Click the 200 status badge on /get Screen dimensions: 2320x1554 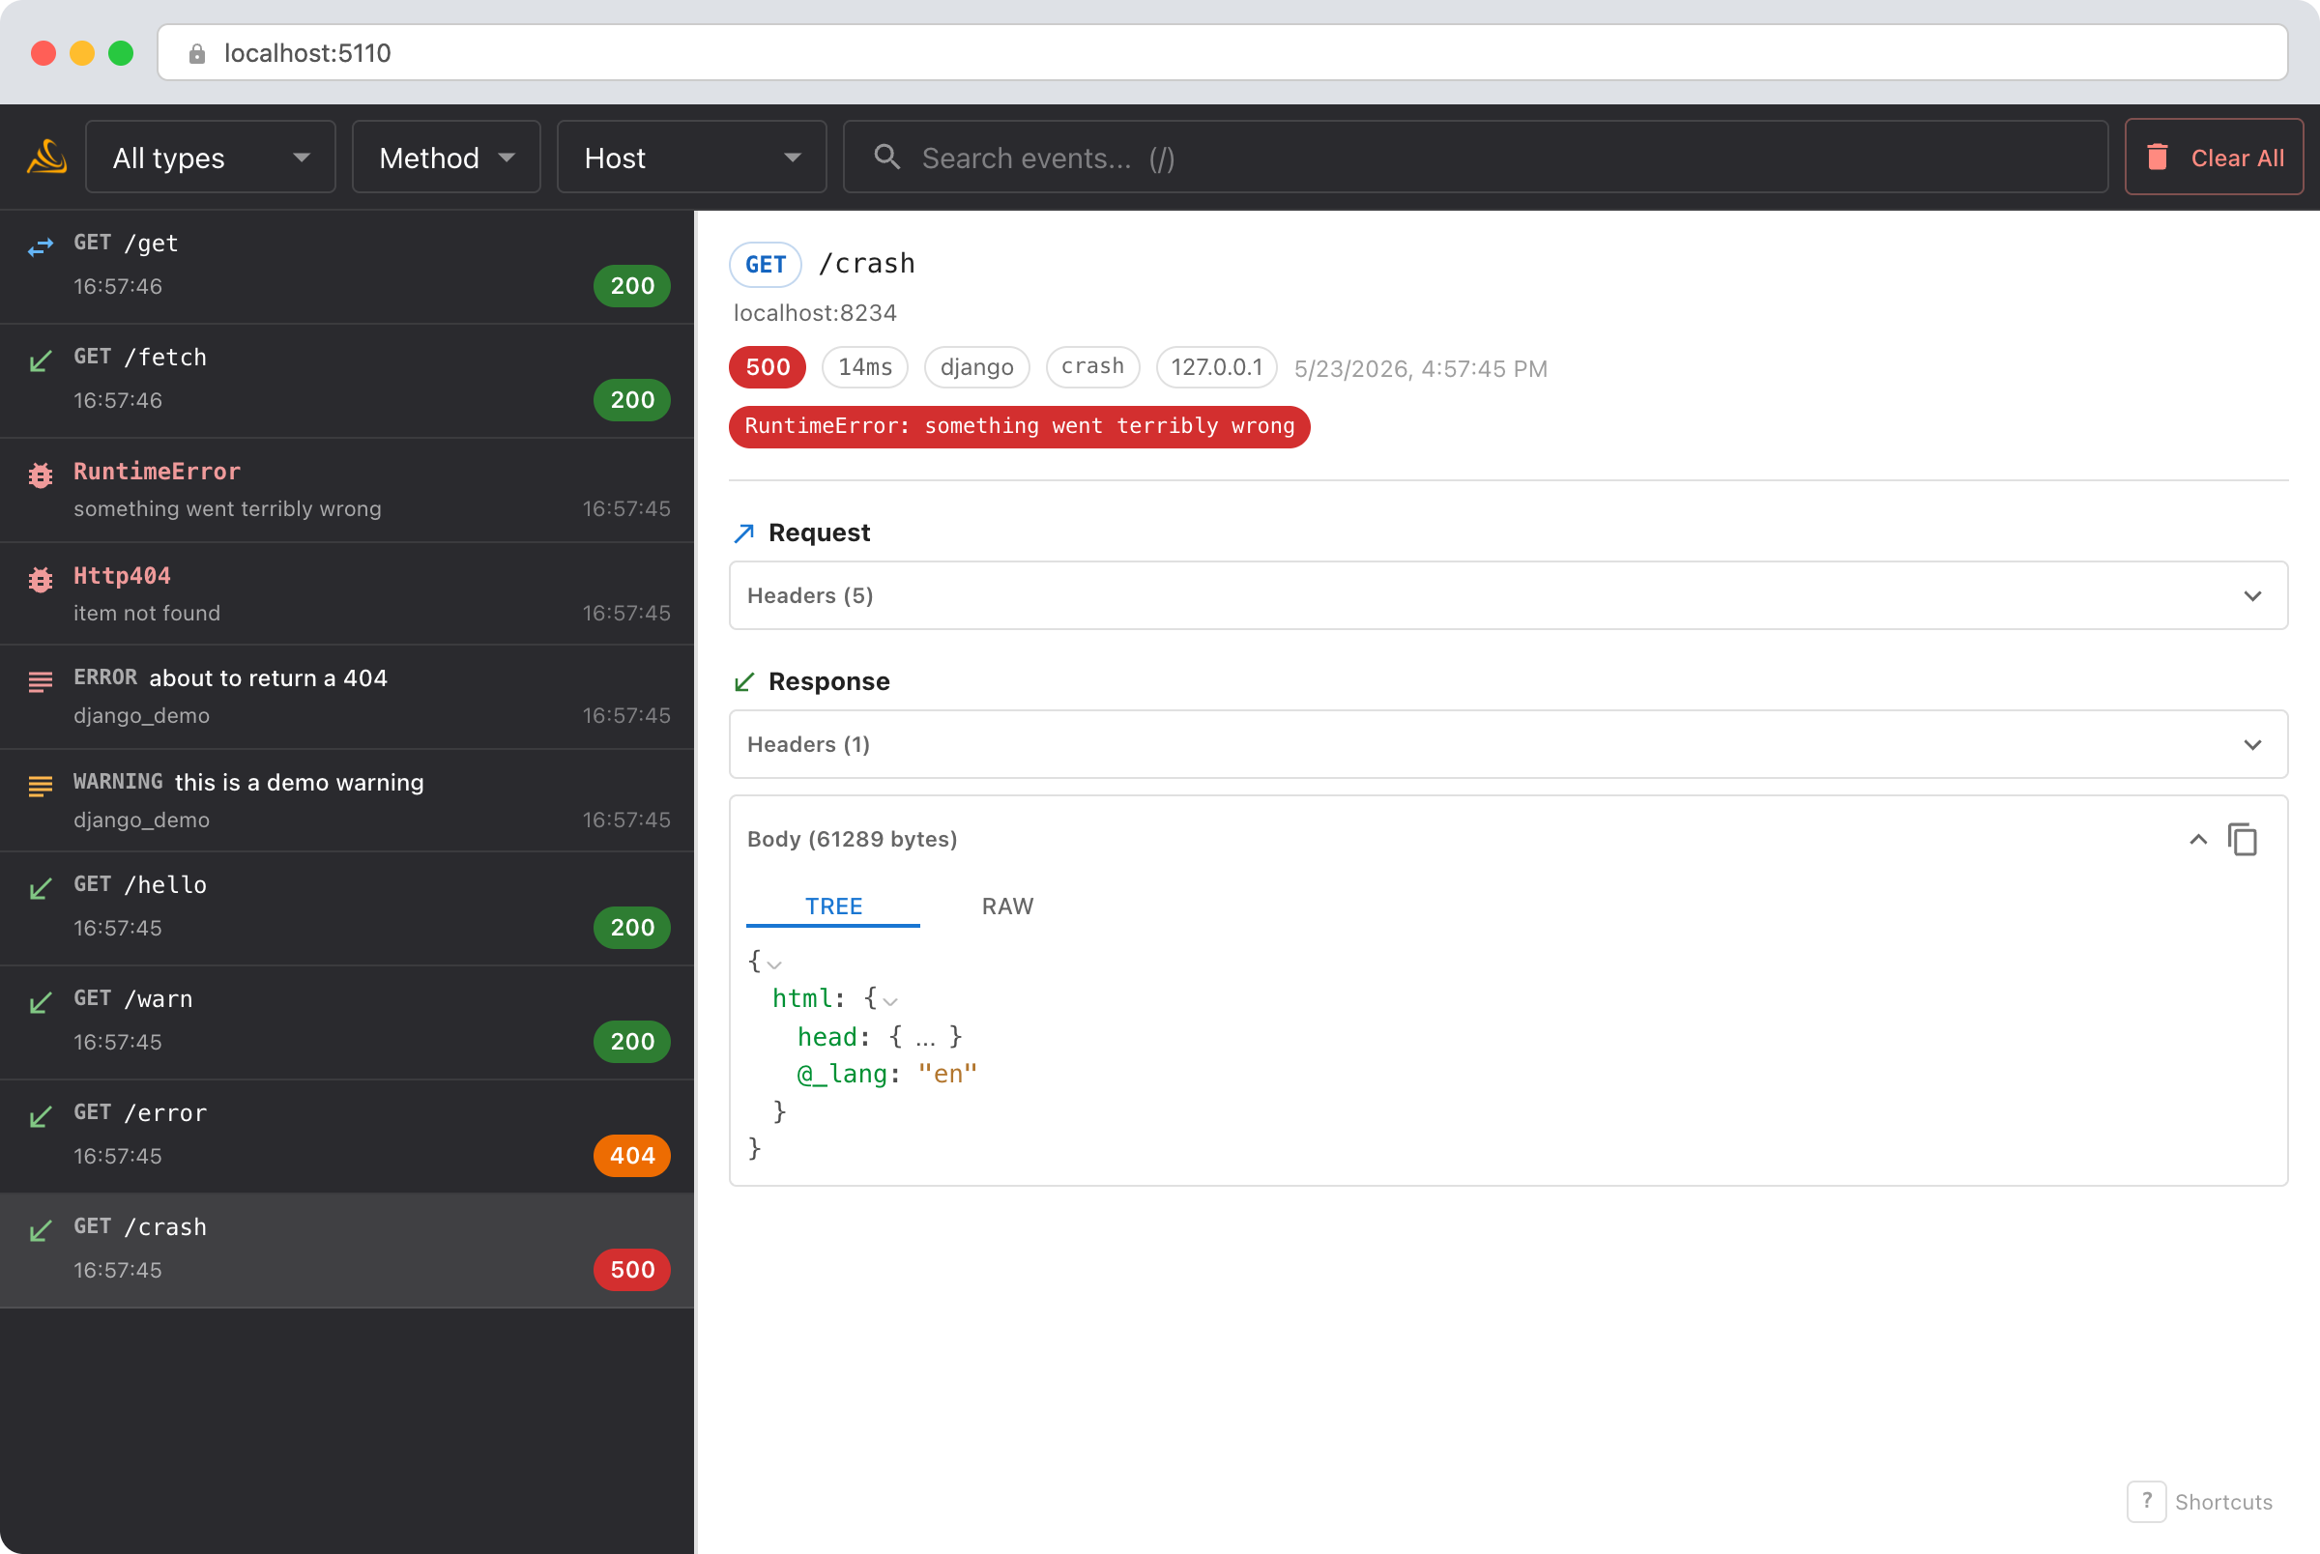click(632, 285)
